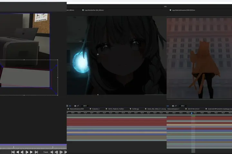Image resolution: width=232 pixels, height=154 pixels.
Task: Switch to the NewLevelSequence.0000 timeline tab
Action: [77, 109]
